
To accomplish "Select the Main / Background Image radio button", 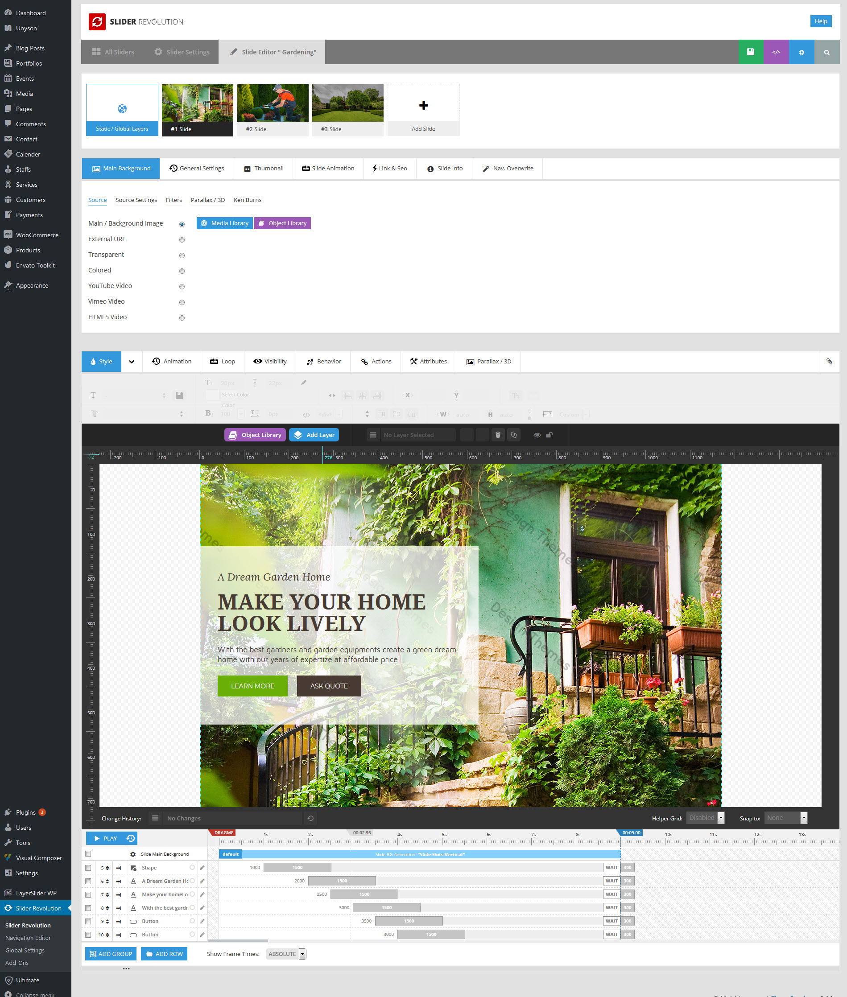I will click(182, 224).
